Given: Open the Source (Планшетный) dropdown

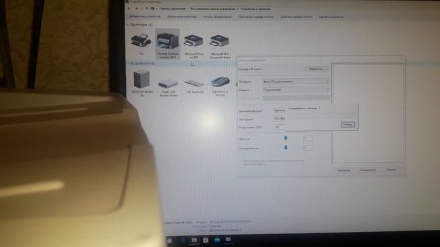Looking at the screenshot, I should (296, 90).
